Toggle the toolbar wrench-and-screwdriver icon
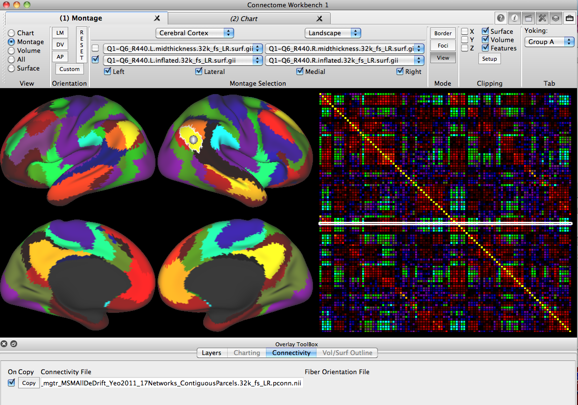578x405 pixels. (542, 18)
